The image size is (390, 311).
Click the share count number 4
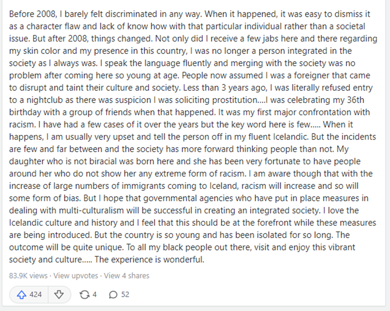point(94,295)
